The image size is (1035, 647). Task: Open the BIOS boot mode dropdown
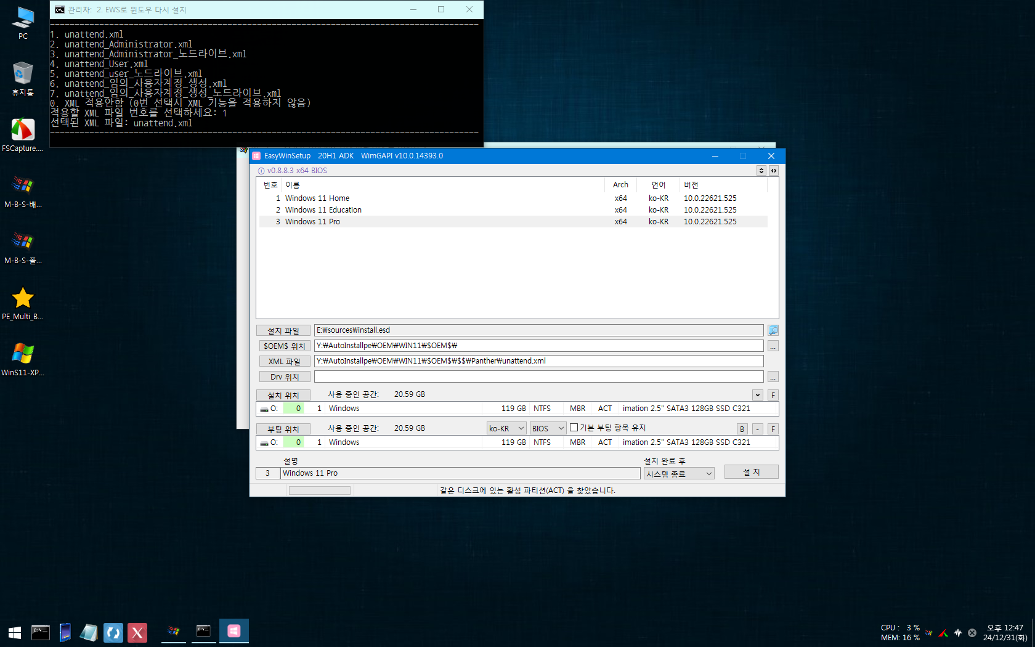[x=548, y=428]
